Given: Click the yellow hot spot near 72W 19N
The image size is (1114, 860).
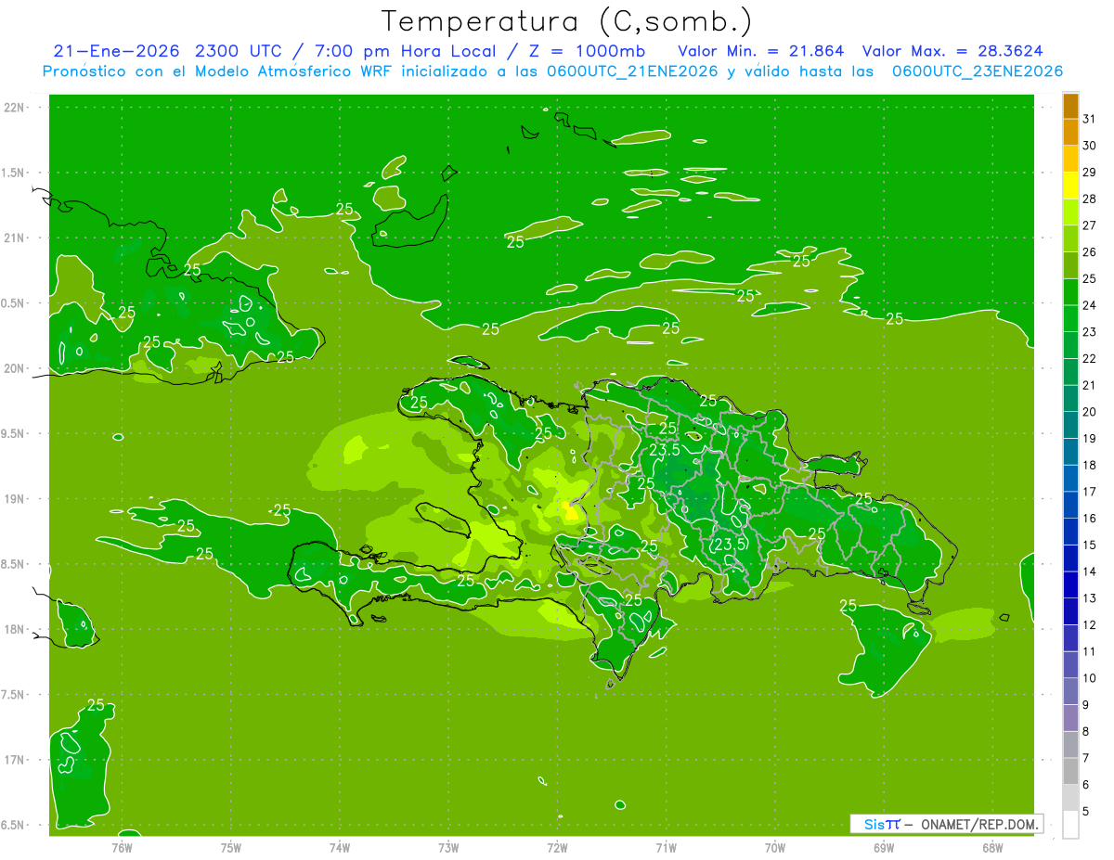Looking at the screenshot, I should [571, 510].
